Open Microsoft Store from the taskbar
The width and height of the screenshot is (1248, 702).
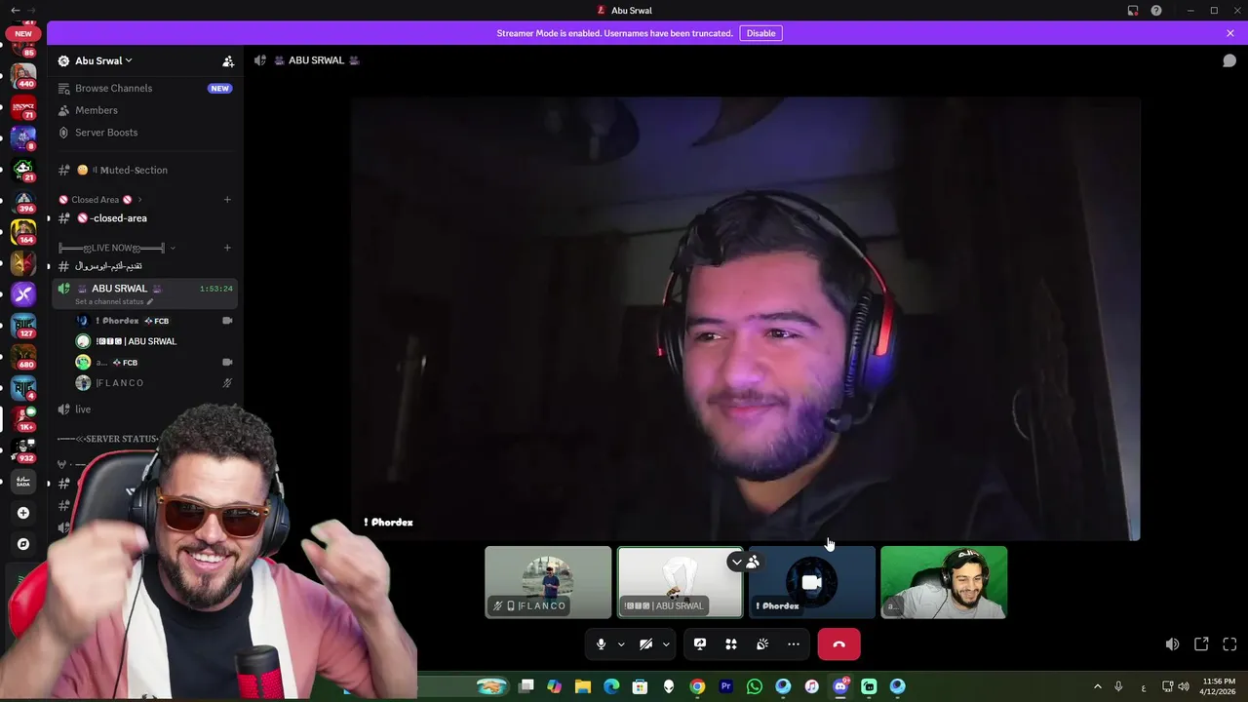click(x=641, y=686)
